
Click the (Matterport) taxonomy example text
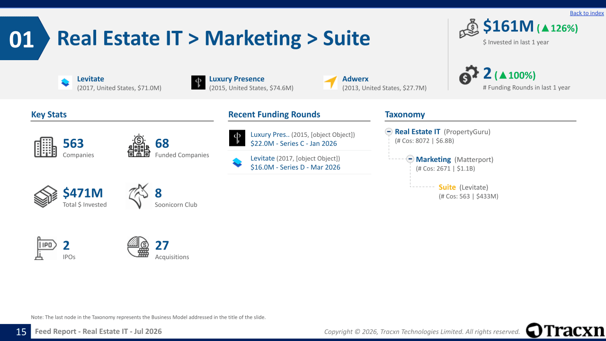pyautogui.click(x=474, y=160)
